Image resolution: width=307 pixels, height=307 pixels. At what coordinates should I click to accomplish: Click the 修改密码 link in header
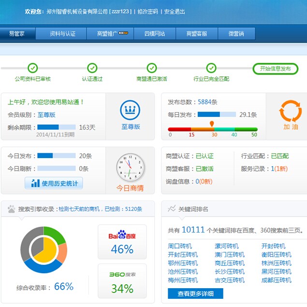tap(147, 12)
